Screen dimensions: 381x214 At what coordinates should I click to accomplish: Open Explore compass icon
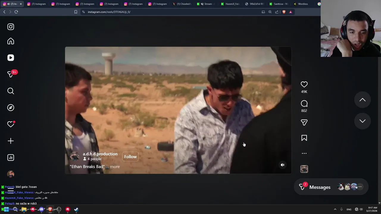point(11,108)
